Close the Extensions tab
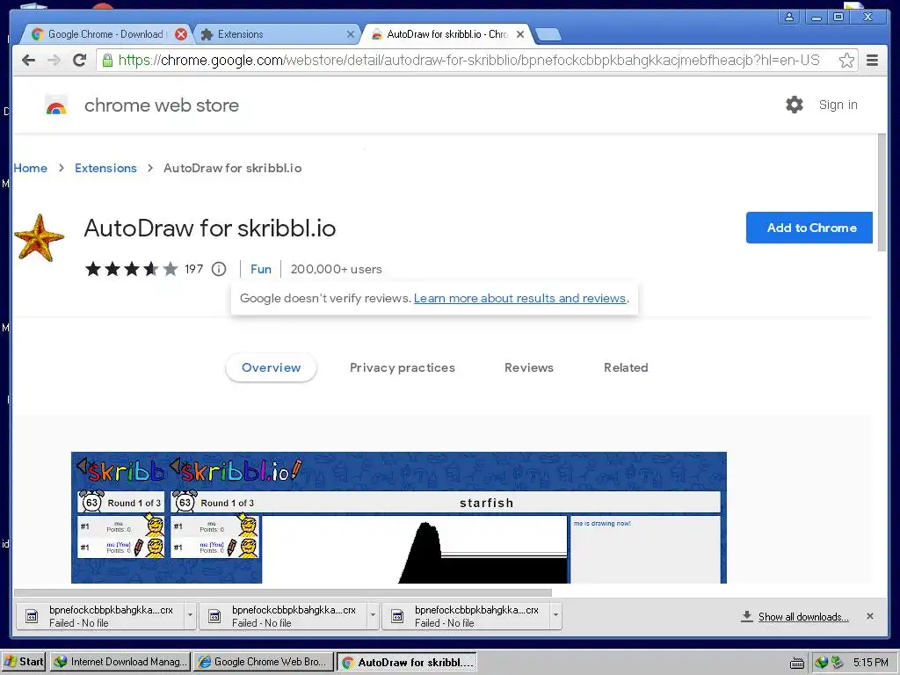This screenshot has height=675, width=900. 350,34
